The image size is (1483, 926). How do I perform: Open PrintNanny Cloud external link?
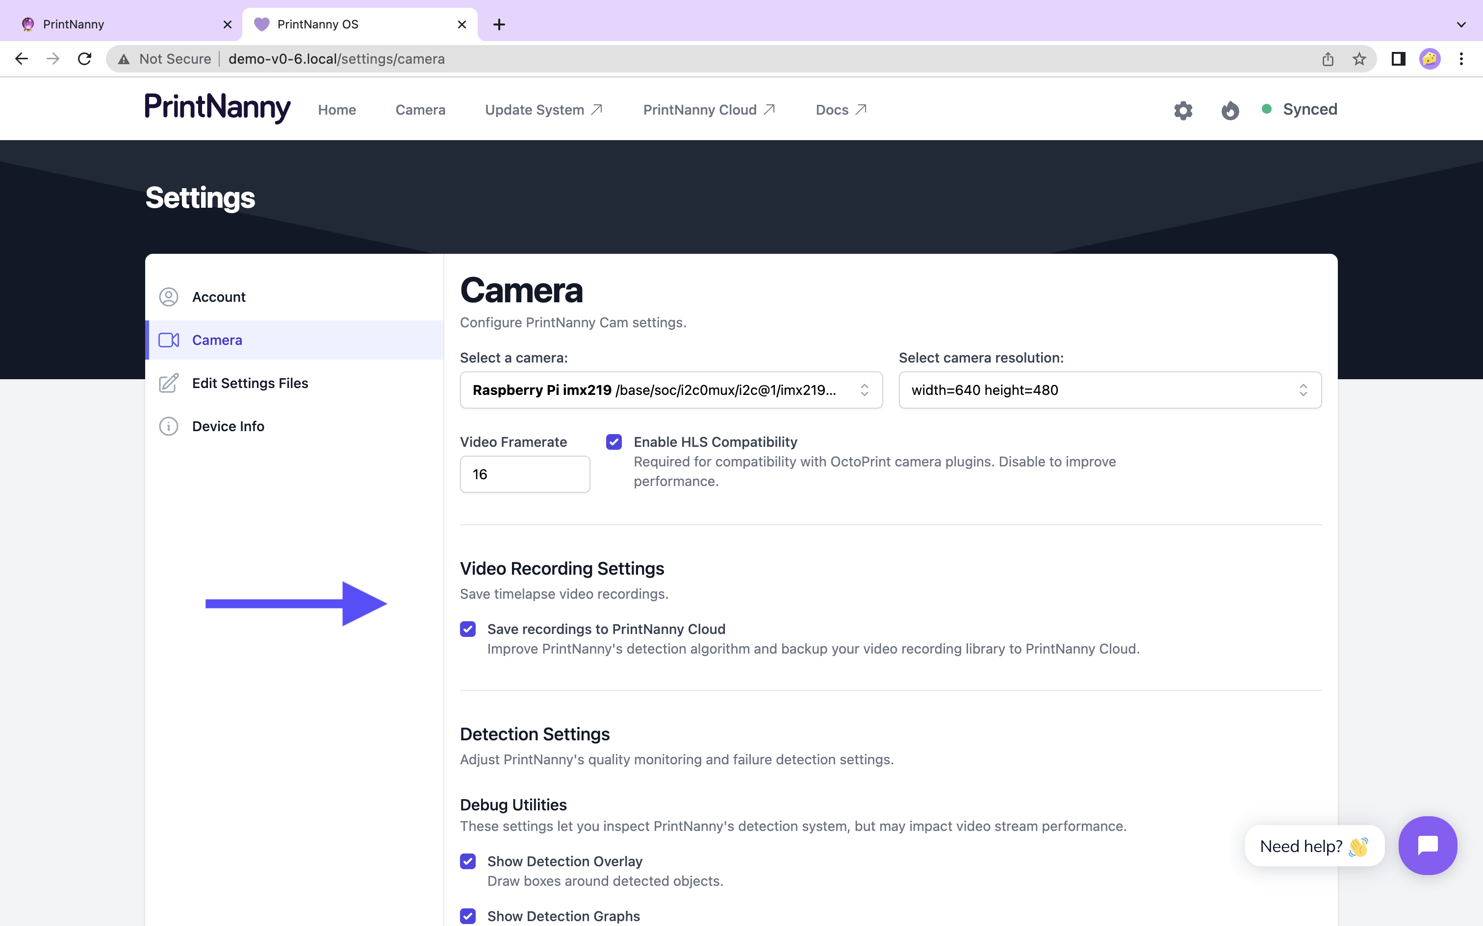click(x=709, y=110)
